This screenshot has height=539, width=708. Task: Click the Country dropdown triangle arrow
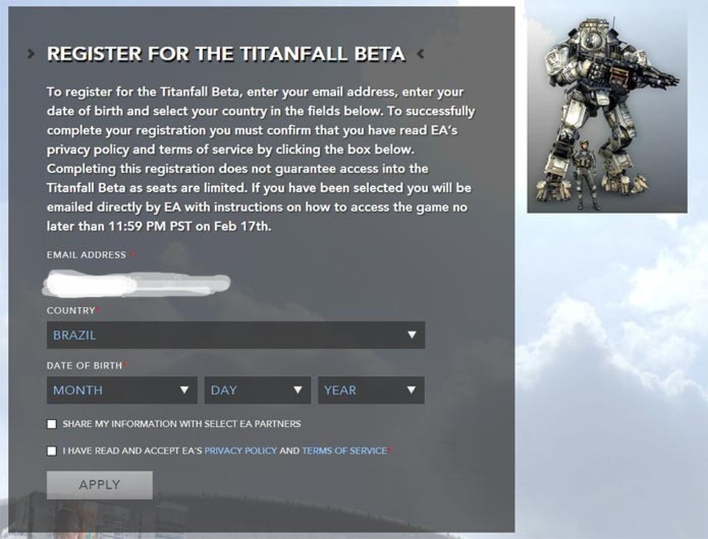(x=412, y=335)
